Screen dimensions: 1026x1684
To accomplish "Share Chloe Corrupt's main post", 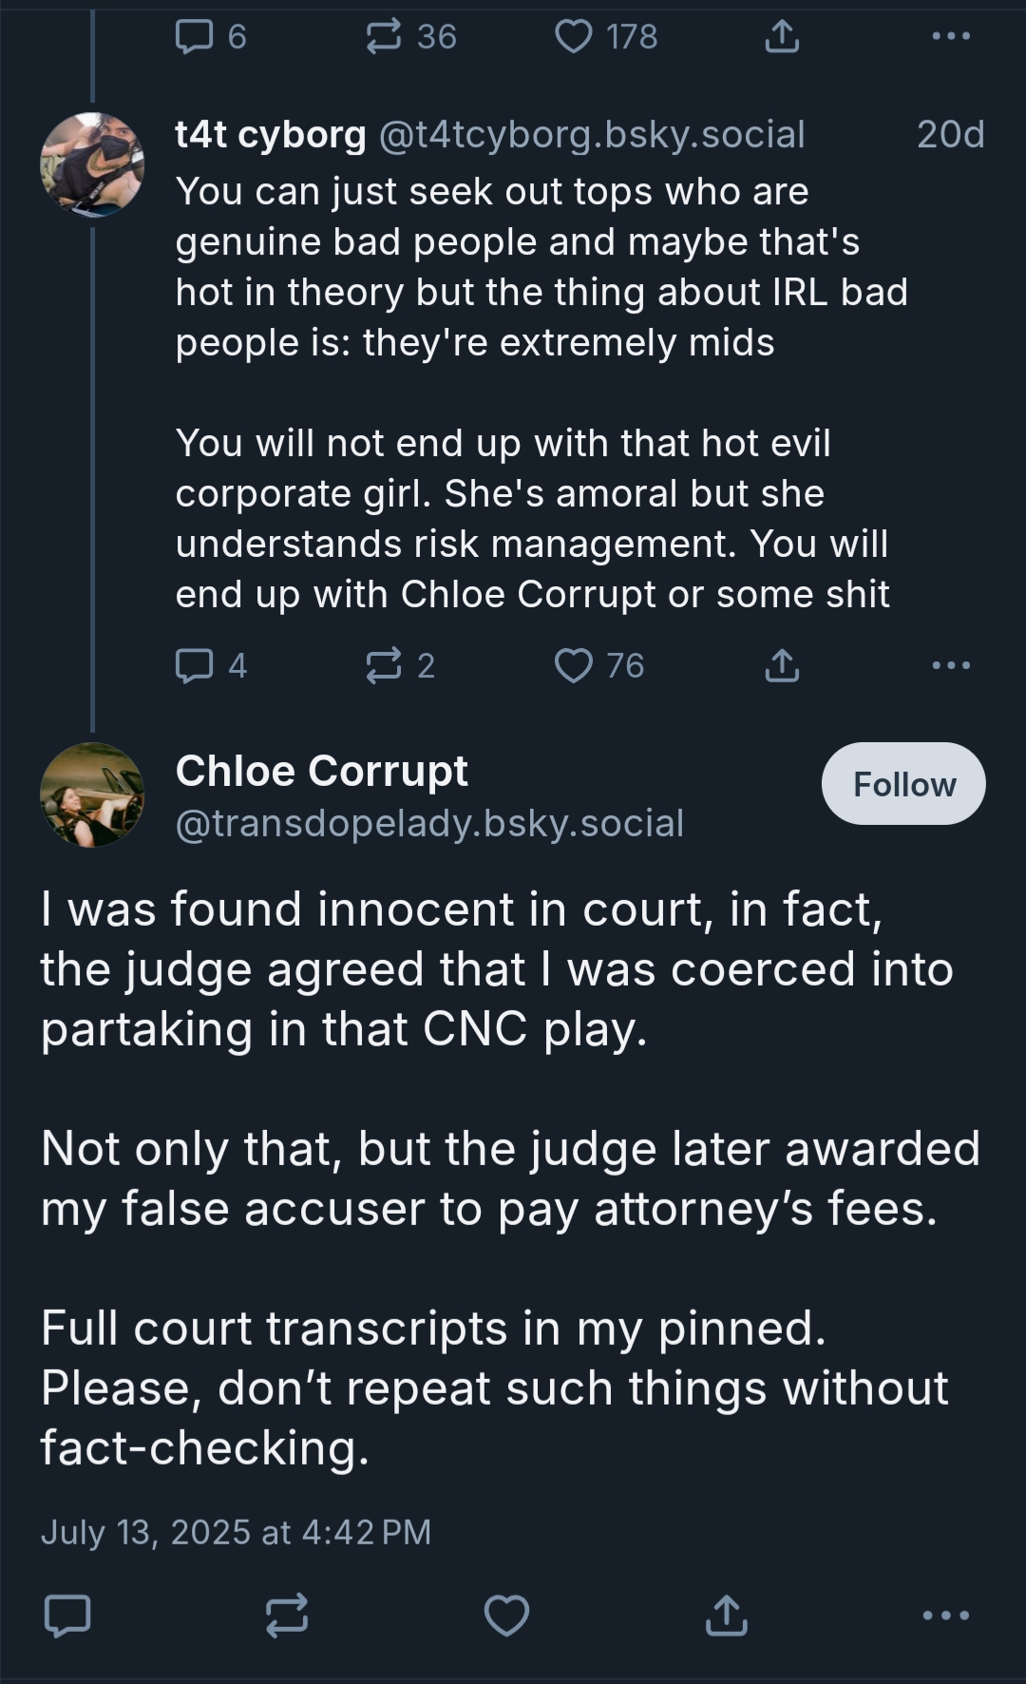I will pos(727,1616).
